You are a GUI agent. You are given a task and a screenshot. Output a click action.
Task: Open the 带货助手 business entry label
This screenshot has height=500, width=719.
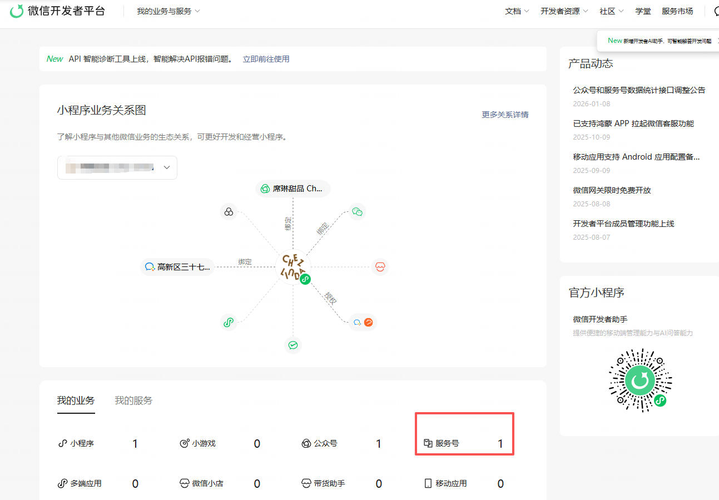330,484
